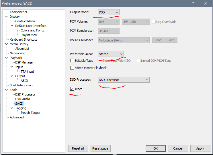Collapse the Tools tree node
The image size is (213, 155).
[7, 90]
